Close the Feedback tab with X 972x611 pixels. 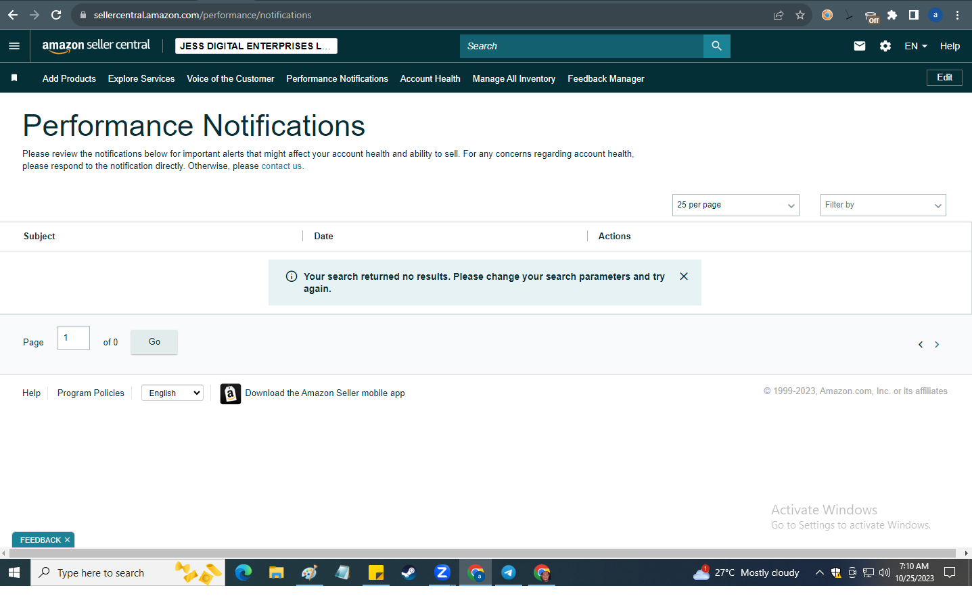(67, 540)
